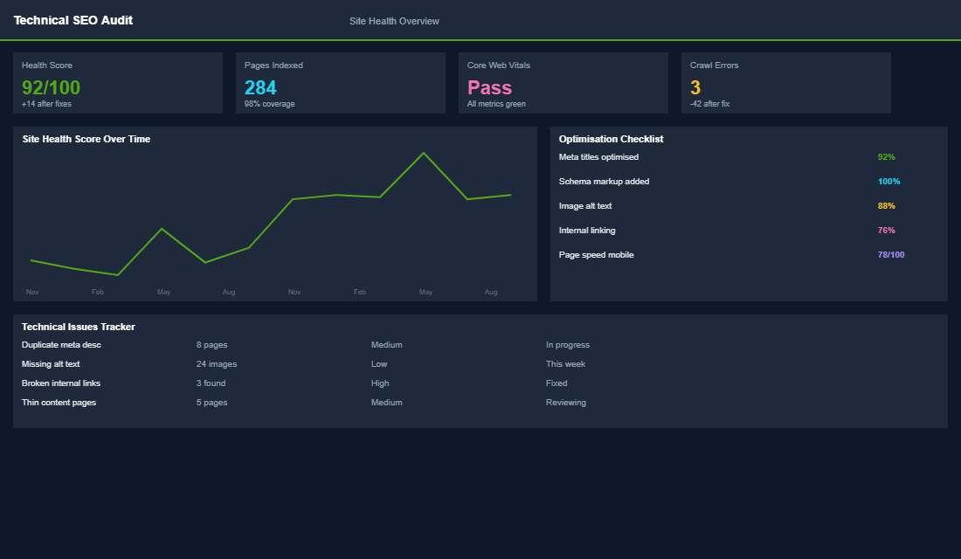Click Internal linking 76% percentage
The image size is (961, 559).
coord(888,231)
